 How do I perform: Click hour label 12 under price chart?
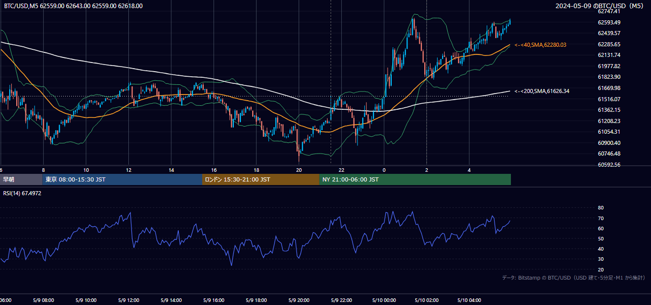pos(129,170)
